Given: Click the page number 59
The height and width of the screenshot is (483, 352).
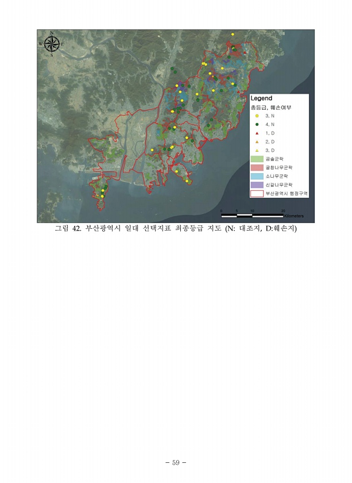Looking at the screenshot, I should click(176, 462).
